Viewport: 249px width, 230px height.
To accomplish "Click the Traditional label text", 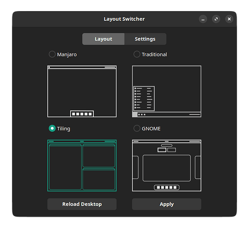I will 154,54.
